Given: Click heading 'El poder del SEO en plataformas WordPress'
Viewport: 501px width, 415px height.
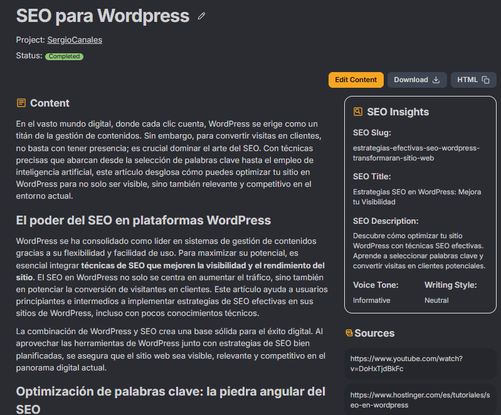Looking at the screenshot, I should pos(144,220).
